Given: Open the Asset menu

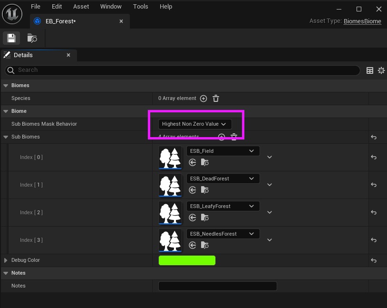Looking at the screenshot, I should [x=81, y=7].
